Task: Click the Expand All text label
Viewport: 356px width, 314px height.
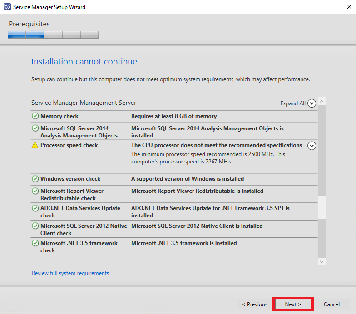Action: point(293,103)
